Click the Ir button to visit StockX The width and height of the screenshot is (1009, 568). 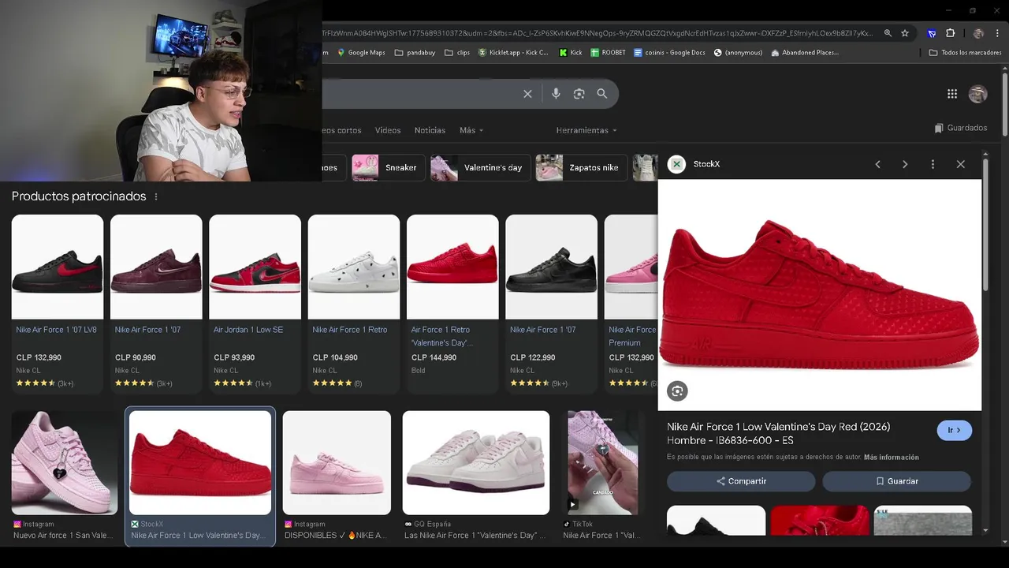tap(954, 430)
